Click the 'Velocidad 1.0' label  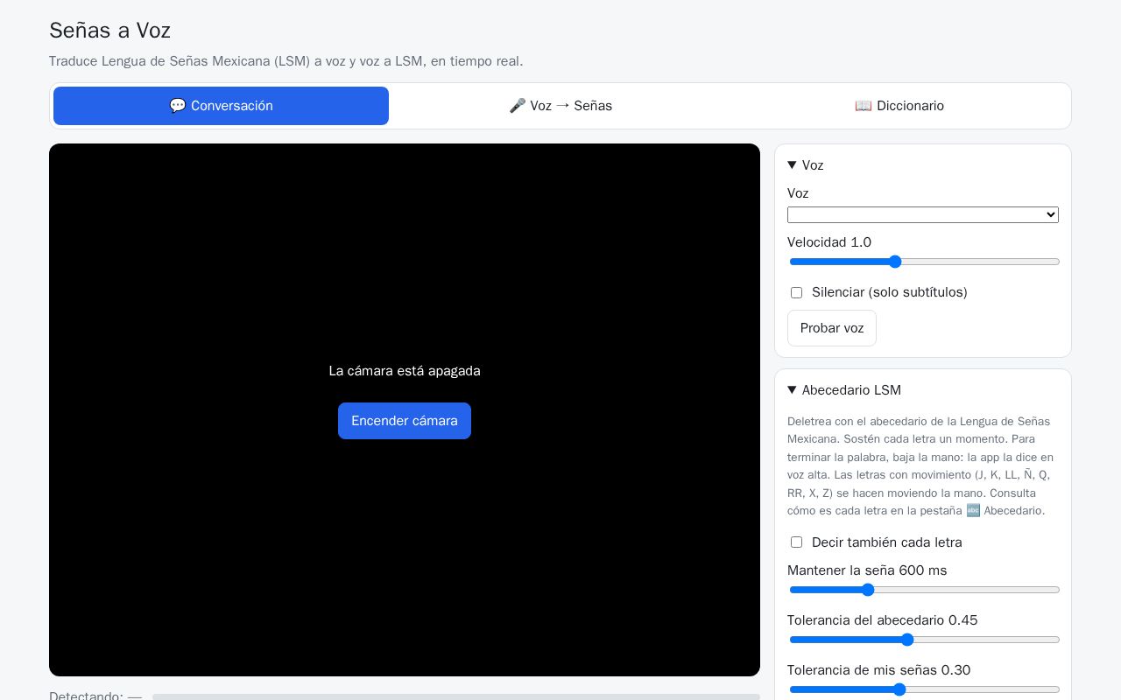coord(829,242)
